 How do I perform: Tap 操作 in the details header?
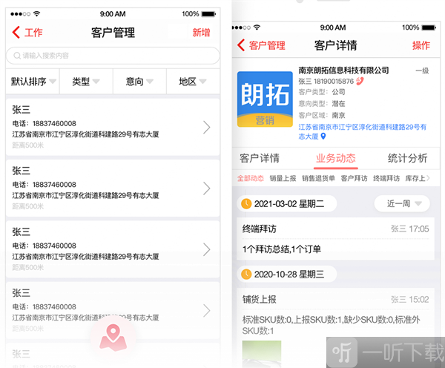(x=421, y=45)
